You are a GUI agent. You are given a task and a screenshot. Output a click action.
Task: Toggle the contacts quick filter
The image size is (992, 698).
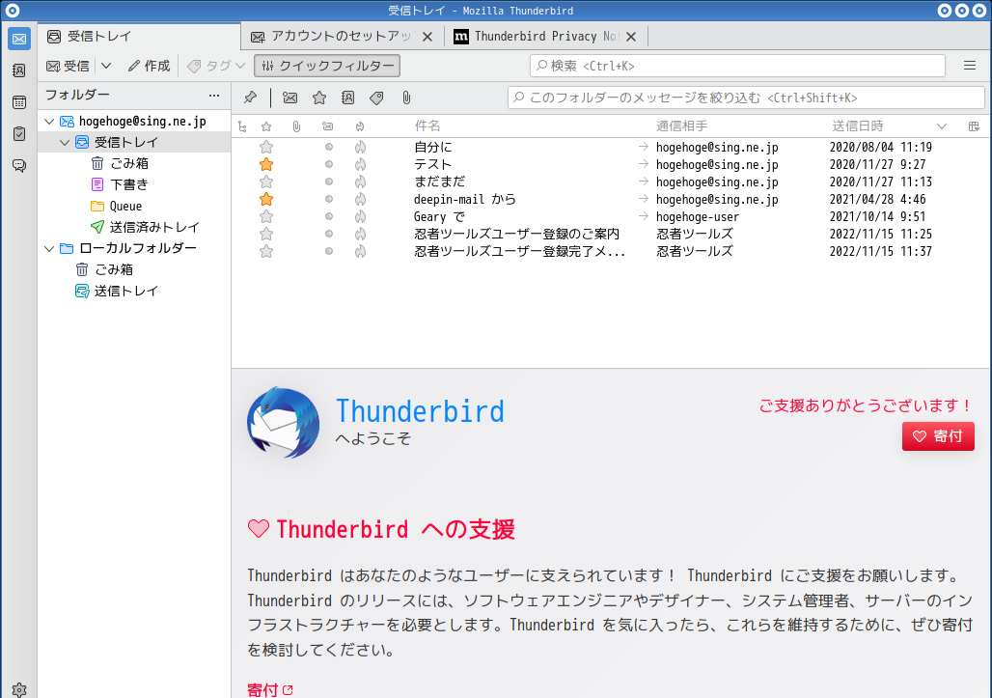tap(348, 98)
